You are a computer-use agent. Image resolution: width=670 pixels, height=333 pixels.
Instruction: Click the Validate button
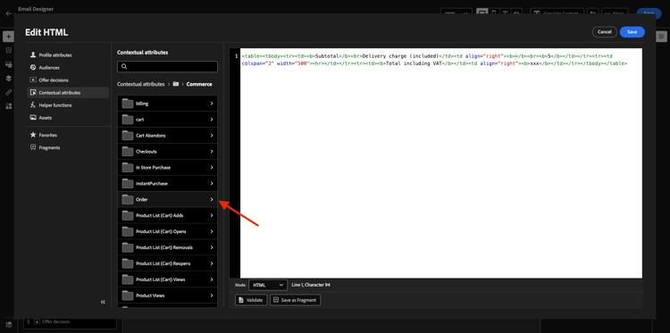(251, 300)
